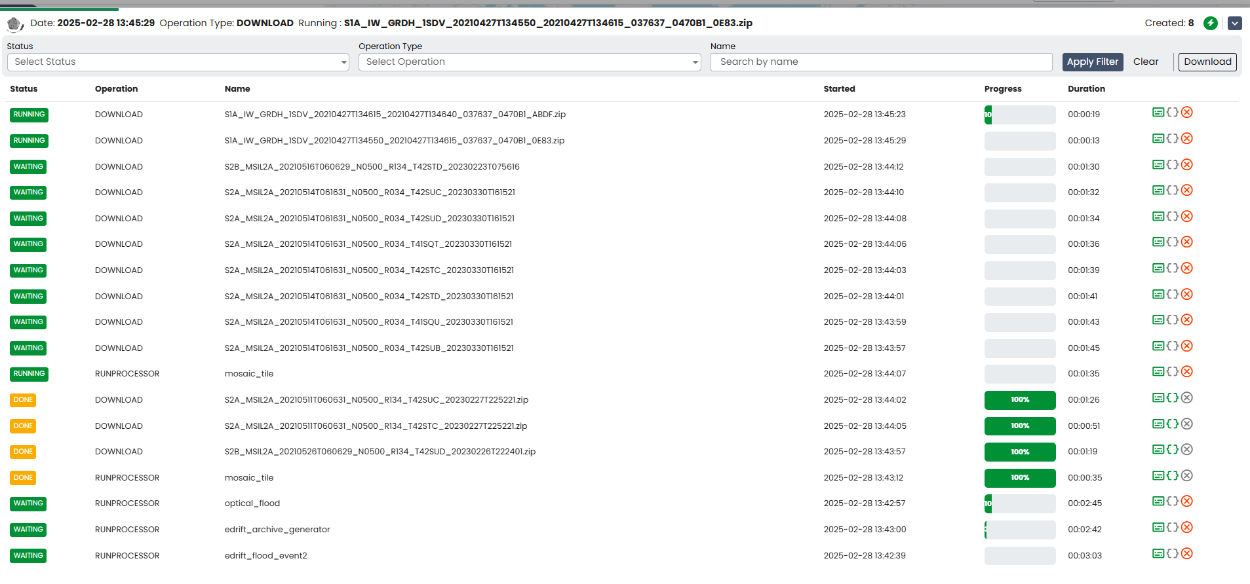The image size is (1250, 584).
Task: Click WAITING badge of edrift_flood_event2 row
Action: tap(28, 556)
